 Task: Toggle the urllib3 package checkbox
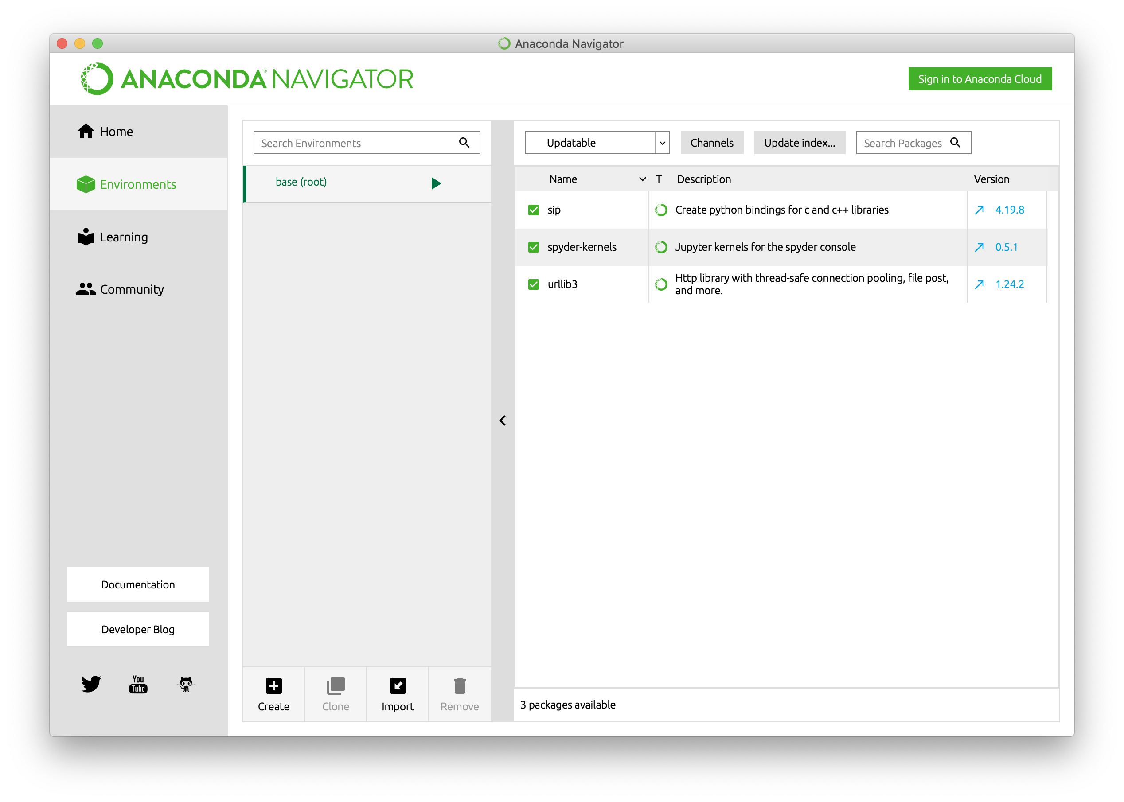(533, 284)
